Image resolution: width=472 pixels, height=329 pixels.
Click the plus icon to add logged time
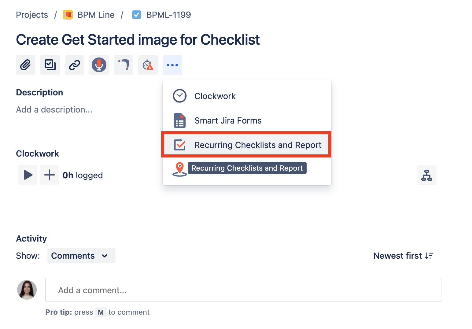(49, 175)
